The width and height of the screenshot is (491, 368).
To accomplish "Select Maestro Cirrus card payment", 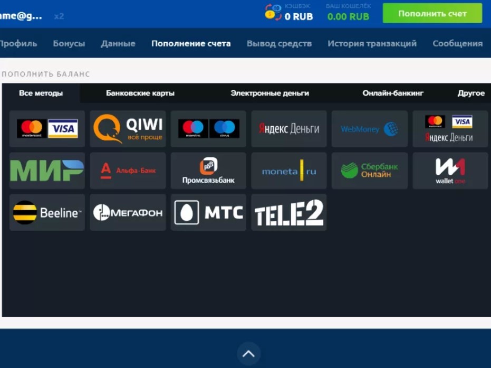I will (x=208, y=129).
